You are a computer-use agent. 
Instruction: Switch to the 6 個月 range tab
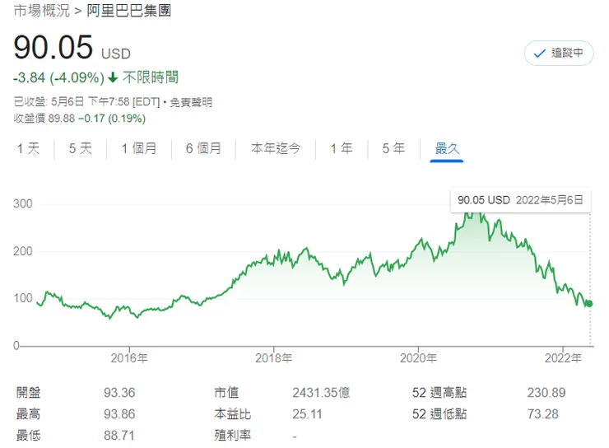click(203, 148)
